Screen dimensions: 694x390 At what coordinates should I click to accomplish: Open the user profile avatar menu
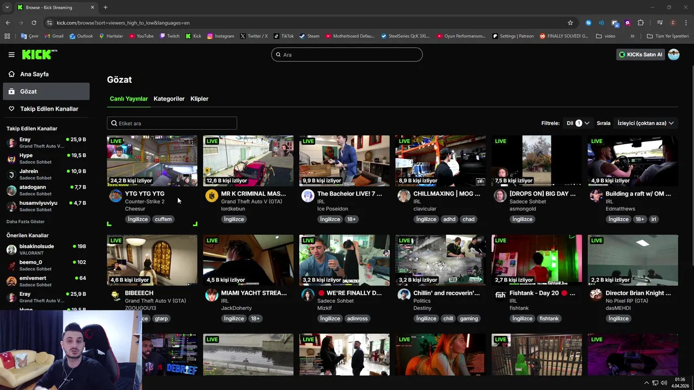point(674,55)
